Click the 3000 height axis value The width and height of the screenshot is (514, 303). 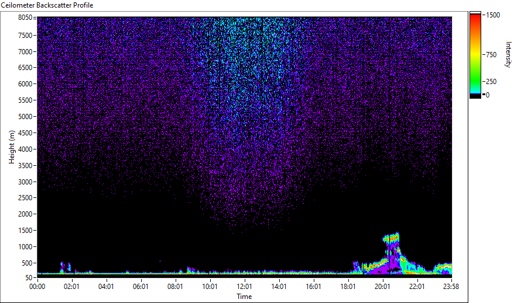pos(25,182)
